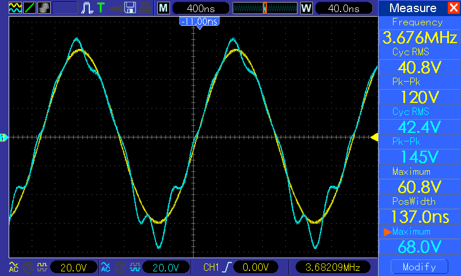The width and height of the screenshot is (461, 276).
Task: Click the floppy disk save icon
Action: tap(131, 8)
